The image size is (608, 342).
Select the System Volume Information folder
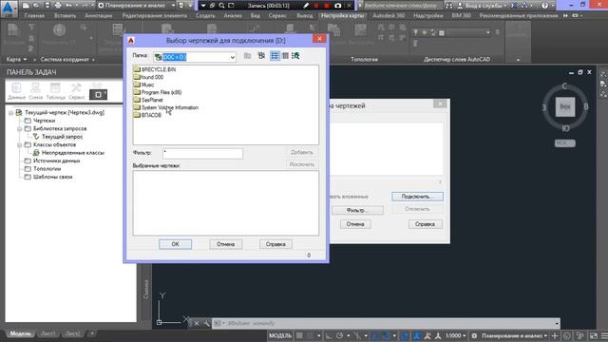click(166, 107)
